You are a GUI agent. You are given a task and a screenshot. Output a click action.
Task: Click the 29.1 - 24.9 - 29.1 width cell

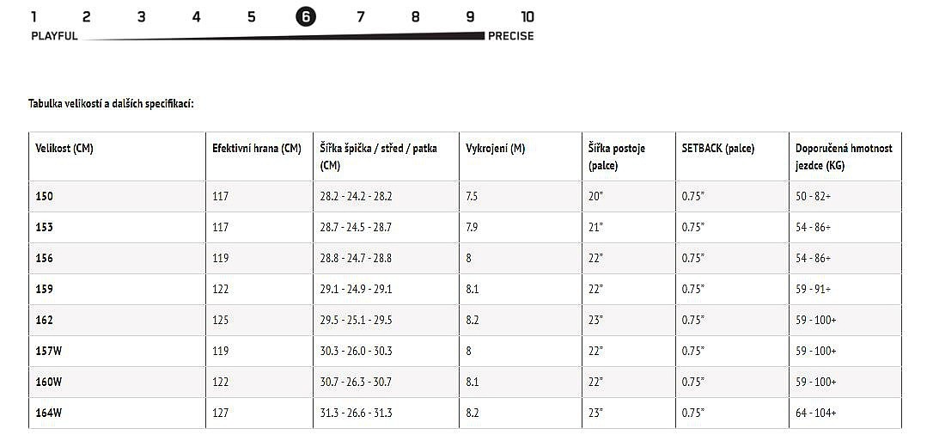pyautogui.click(x=356, y=289)
